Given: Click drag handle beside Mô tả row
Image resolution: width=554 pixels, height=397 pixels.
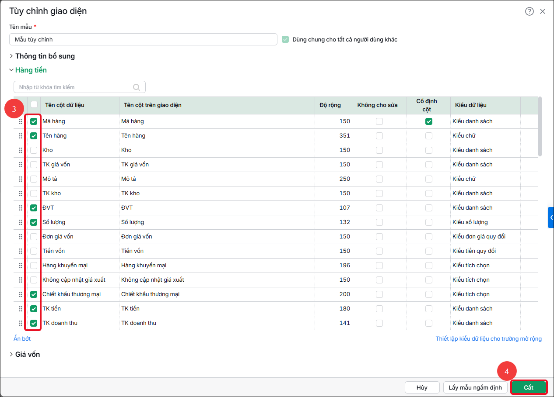Looking at the screenshot, I should pos(21,179).
